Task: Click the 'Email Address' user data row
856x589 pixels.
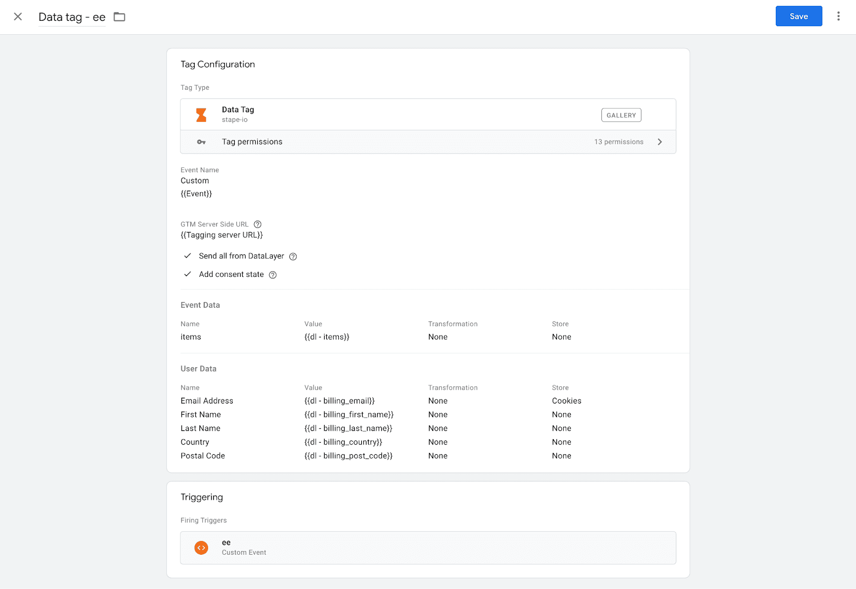Action: coord(207,401)
